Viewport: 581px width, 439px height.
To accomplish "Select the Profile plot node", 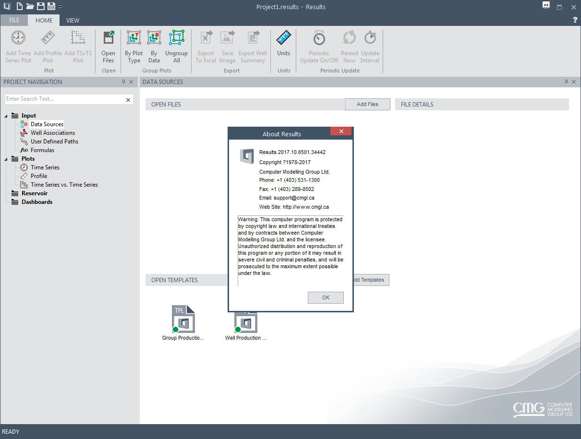I will [39, 176].
